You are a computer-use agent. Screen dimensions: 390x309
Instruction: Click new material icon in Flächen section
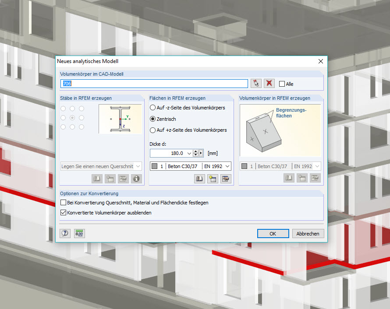coord(213,179)
